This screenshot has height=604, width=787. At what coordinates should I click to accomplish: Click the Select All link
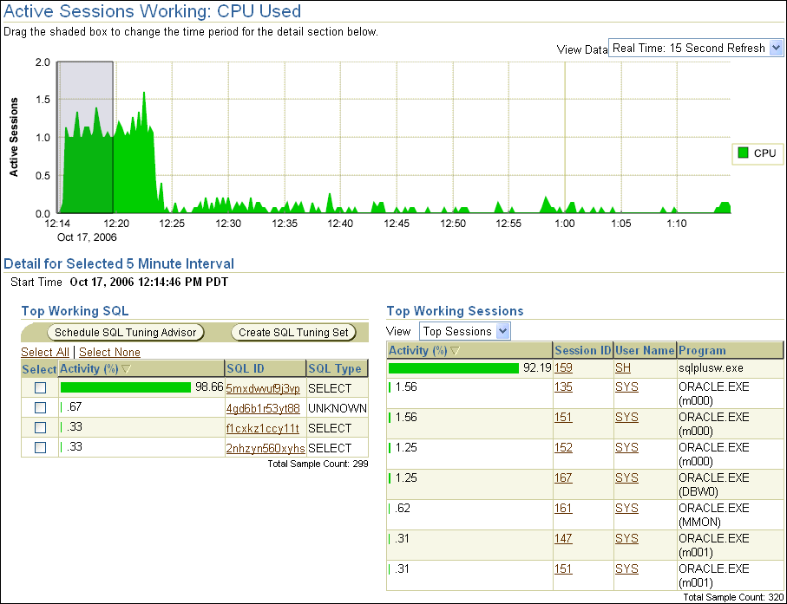click(x=45, y=352)
